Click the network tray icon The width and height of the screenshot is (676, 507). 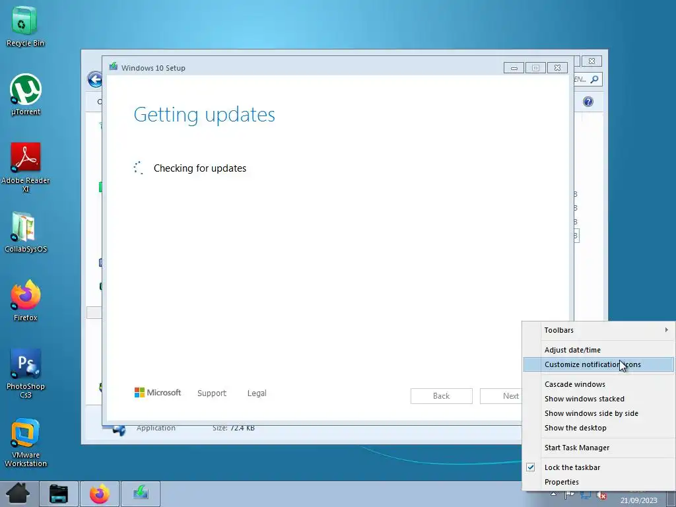click(x=585, y=495)
